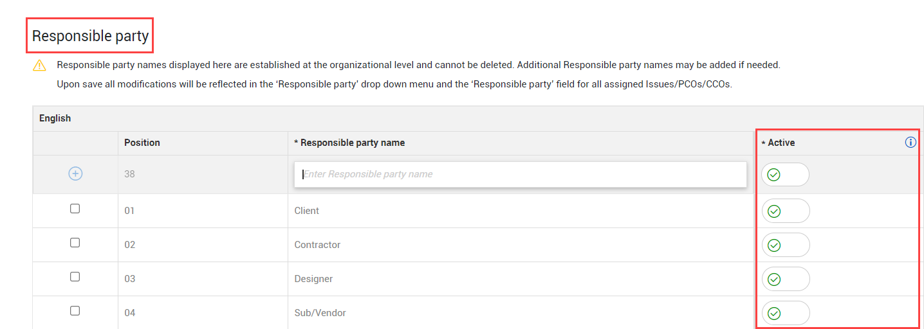Toggle Active switch for Sub/Vendor

785,313
